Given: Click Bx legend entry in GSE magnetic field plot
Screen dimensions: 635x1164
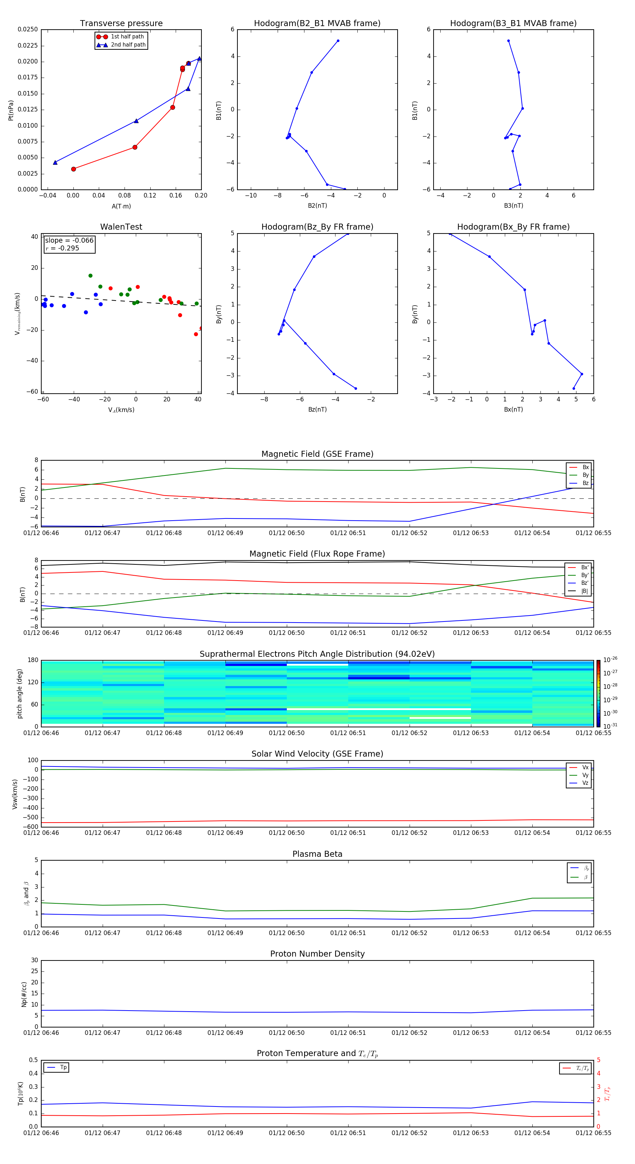Looking at the screenshot, I should (x=579, y=467).
